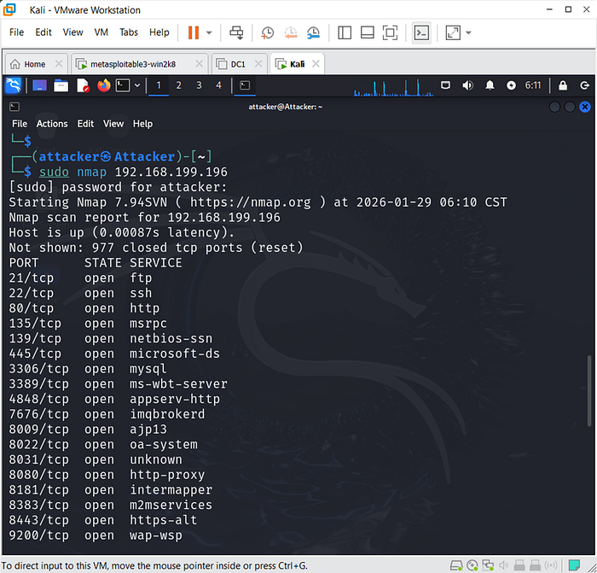Open the Tabs menu
Viewport: 597px width, 573px height.
[129, 32]
